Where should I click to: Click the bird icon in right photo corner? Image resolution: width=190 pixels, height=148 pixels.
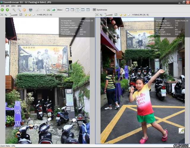(x=181, y=131)
